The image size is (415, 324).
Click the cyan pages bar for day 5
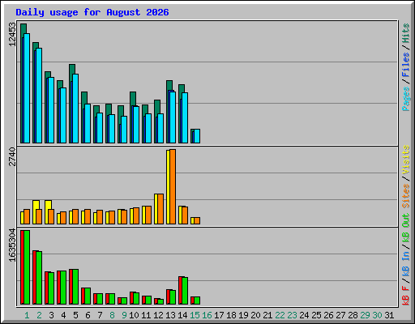(75, 109)
